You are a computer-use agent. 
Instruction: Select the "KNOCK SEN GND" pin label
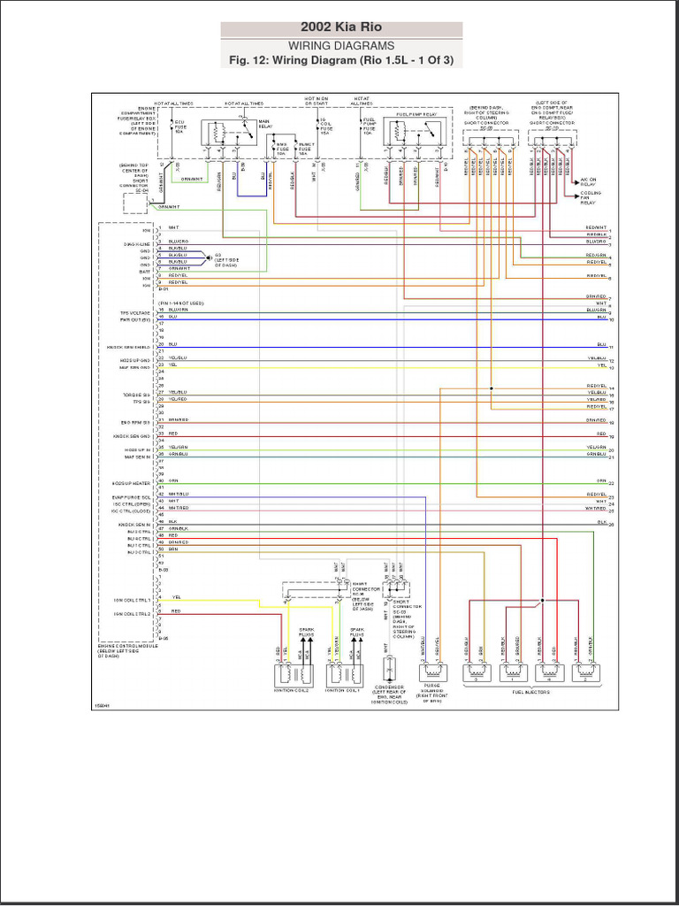coord(132,436)
